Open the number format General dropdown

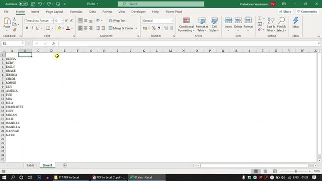[172, 21]
